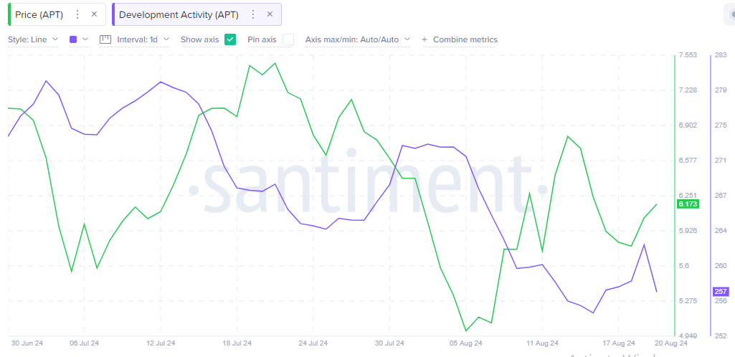
Task: Select the Development Activity (APT) tab
Action: [x=179, y=14]
